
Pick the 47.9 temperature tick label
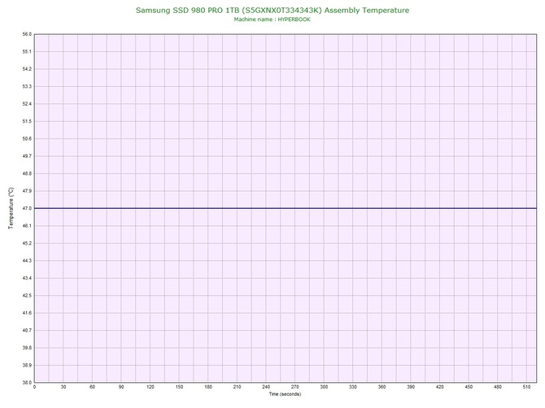[x=27, y=191]
